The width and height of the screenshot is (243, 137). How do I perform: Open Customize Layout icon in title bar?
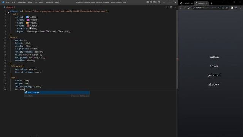click(x=159, y=2)
